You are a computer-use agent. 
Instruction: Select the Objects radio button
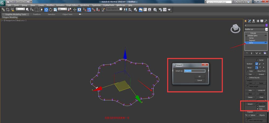[x=258, y=115]
